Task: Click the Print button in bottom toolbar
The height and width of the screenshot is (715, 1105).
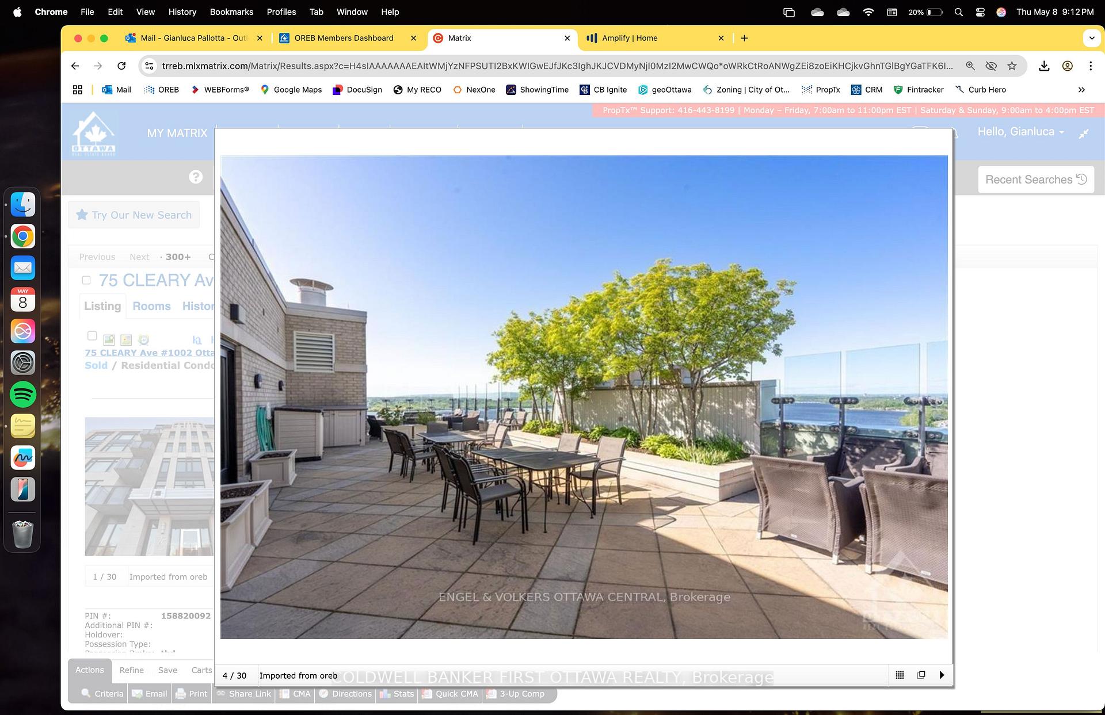Action: pyautogui.click(x=192, y=694)
